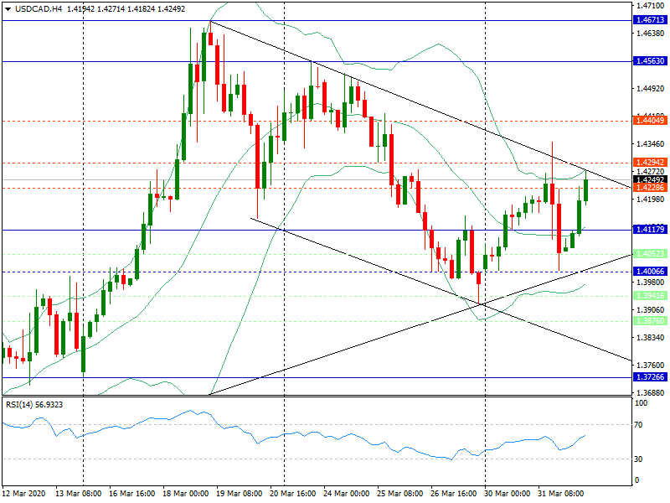670x503 pixels.
Task: Select the 18 Mar 00:00 time label
Action: (x=185, y=494)
